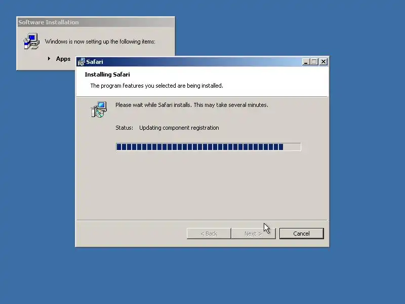Maximize the Safari installer window
The width and height of the screenshot is (405, 304).
314,62
